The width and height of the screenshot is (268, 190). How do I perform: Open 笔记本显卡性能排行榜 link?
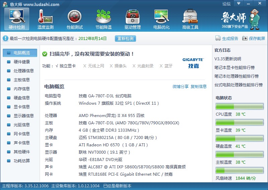[234, 68]
